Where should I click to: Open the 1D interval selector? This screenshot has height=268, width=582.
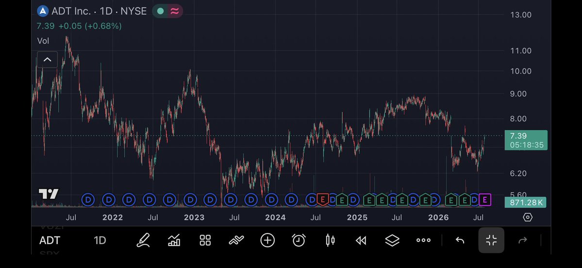pyautogui.click(x=100, y=240)
